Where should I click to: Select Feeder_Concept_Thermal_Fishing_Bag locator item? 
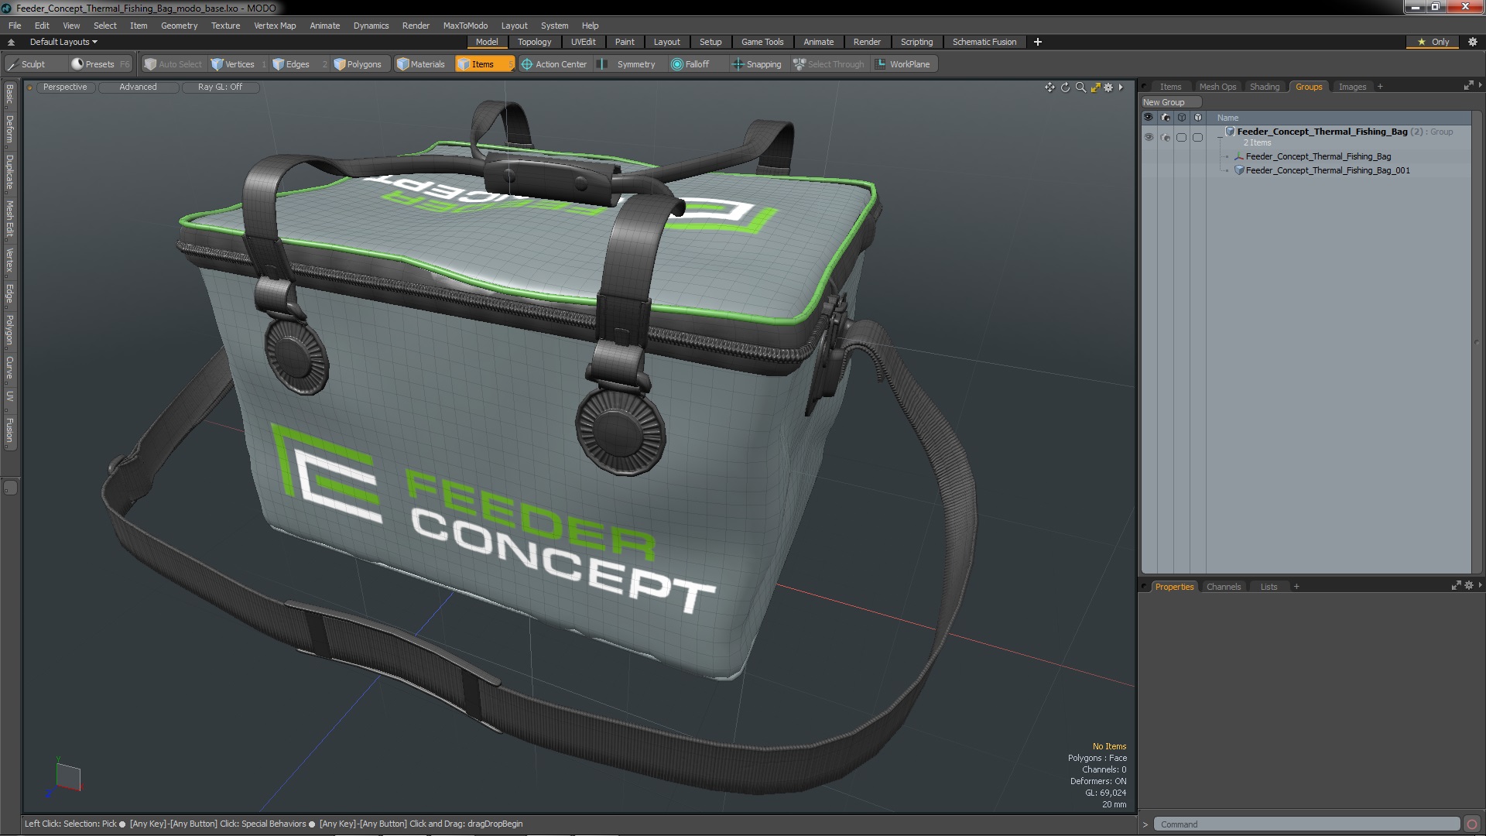tap(1318, 156)
